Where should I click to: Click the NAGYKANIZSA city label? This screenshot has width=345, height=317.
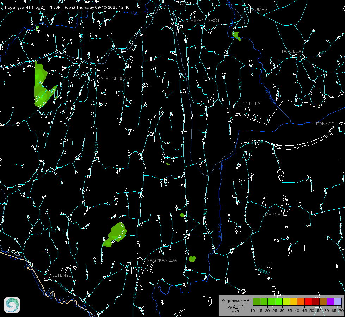pos(162,260)
